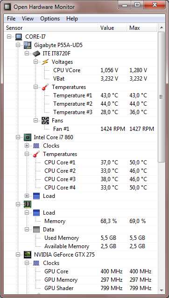
Task: Click the computer icon beside CORE-I7
Action: point(19,37)
